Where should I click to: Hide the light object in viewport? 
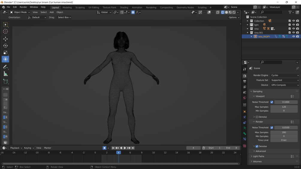click(294, 25)
